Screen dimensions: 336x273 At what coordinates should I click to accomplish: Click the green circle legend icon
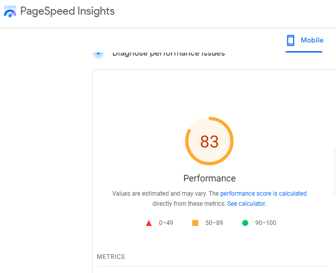click(245, 223)
